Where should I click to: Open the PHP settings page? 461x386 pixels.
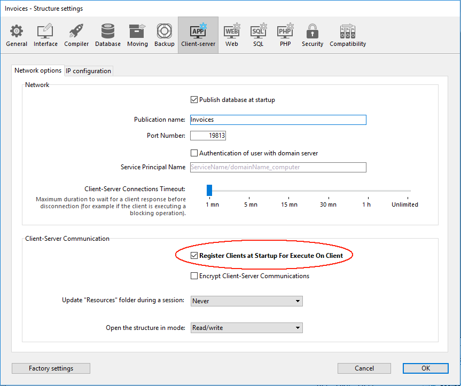pyautogui.click(x=285, y=35)
